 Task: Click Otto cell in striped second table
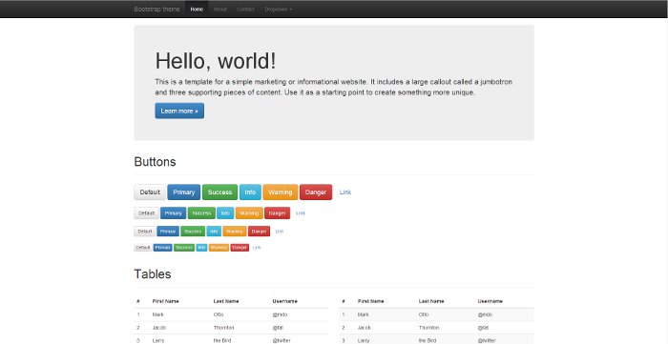424,314
